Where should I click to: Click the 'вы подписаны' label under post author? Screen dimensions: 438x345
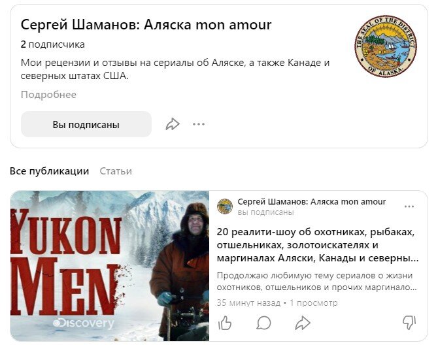[x=265, y=212]
